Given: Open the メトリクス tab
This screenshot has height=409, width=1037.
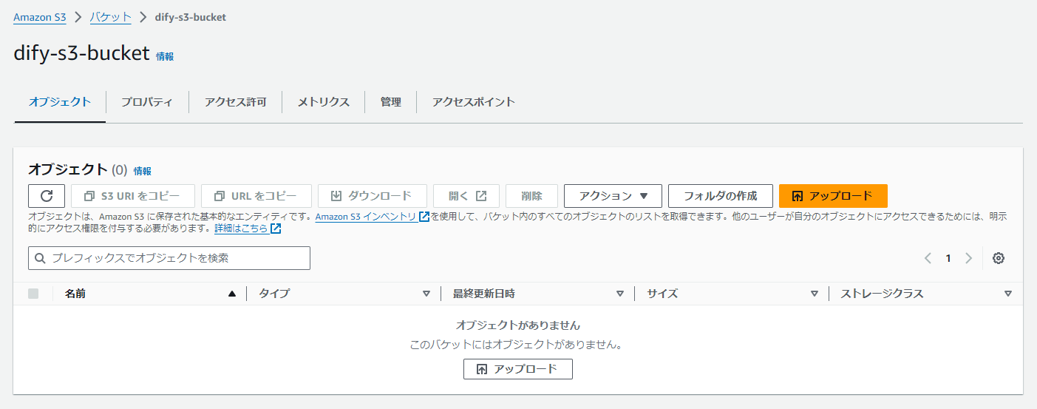Looking at the screenshot, I should click(324, 102).
